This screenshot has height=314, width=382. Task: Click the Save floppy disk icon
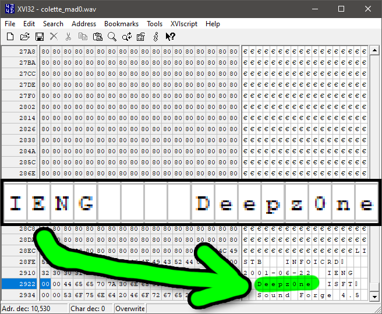tap(40, 37)
